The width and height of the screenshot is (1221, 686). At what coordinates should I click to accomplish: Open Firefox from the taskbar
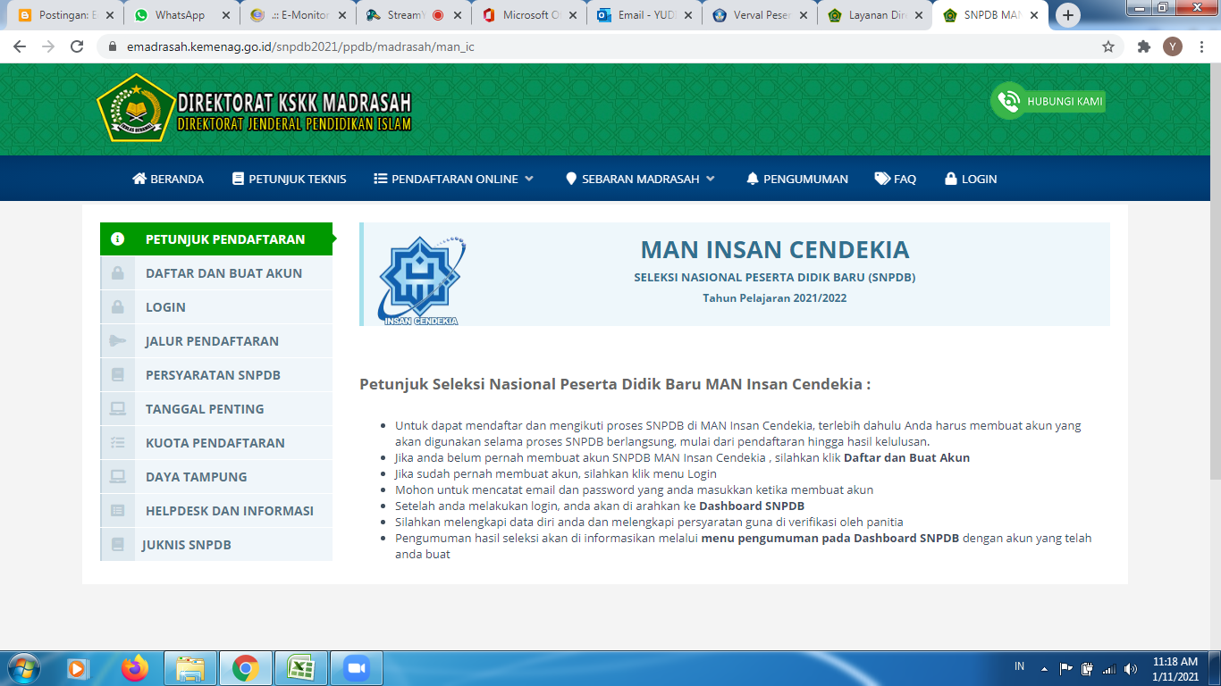[135, 668]
